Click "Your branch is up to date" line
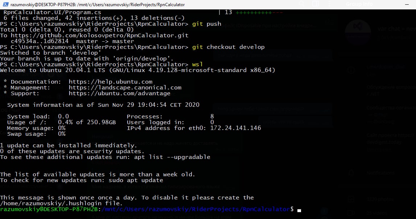The height and width of the screenshot is (219, 416). pos(87,59)
